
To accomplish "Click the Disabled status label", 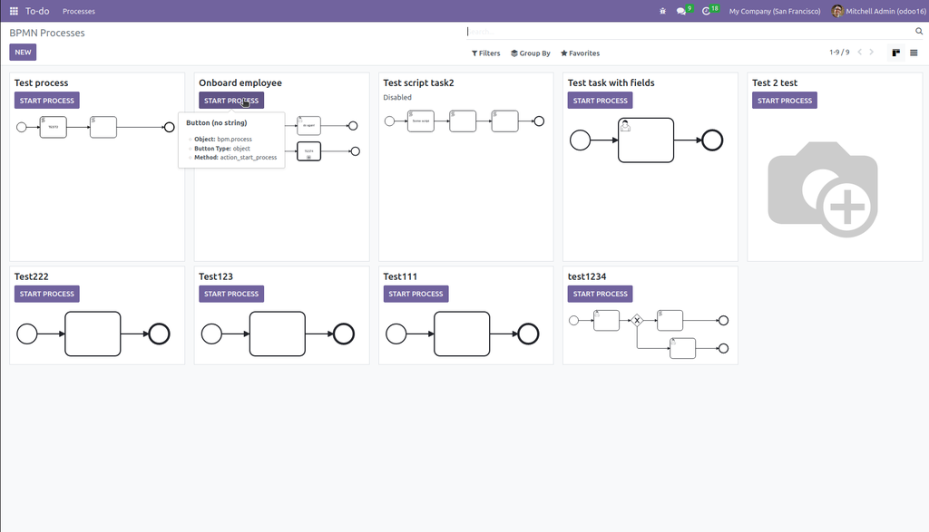I will [x=397, y=98].
